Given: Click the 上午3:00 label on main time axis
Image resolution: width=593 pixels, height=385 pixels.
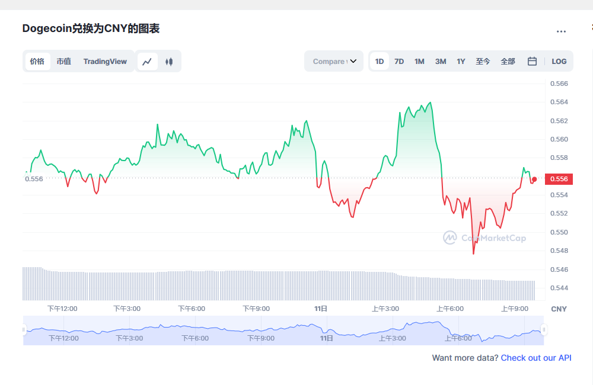Looking at the screenshot, I should click(385, 309).
